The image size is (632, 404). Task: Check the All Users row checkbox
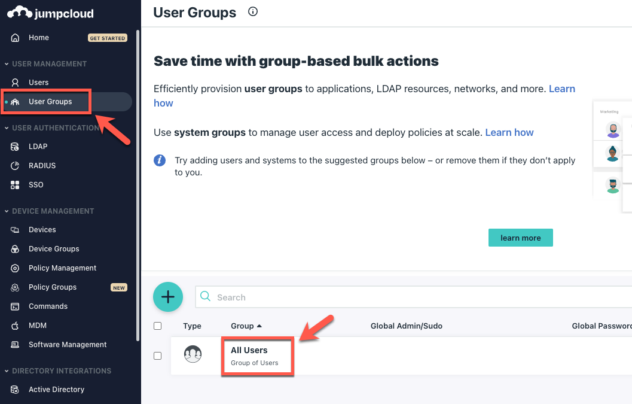coord(158,356)
